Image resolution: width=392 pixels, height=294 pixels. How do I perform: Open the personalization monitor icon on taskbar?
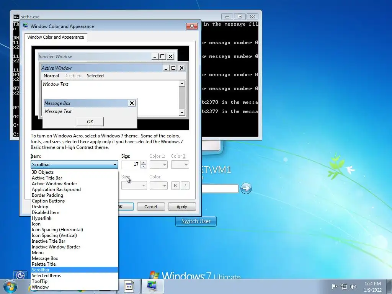click(x=152, y=286)
